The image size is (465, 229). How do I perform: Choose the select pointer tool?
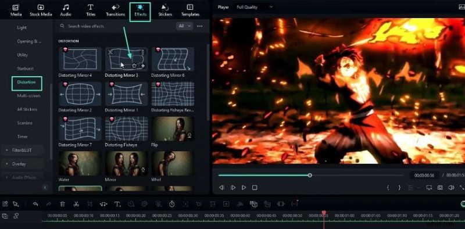point(16,204)
